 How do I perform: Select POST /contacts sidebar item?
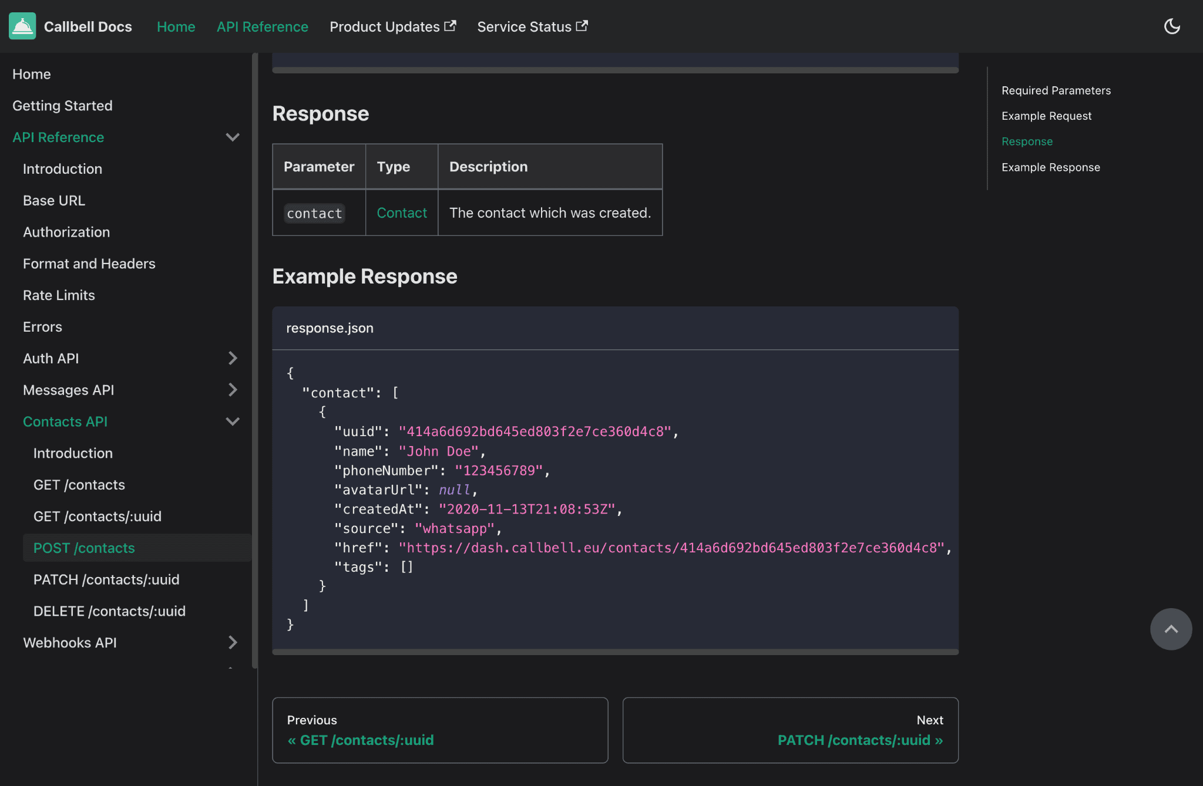point(84,548)
